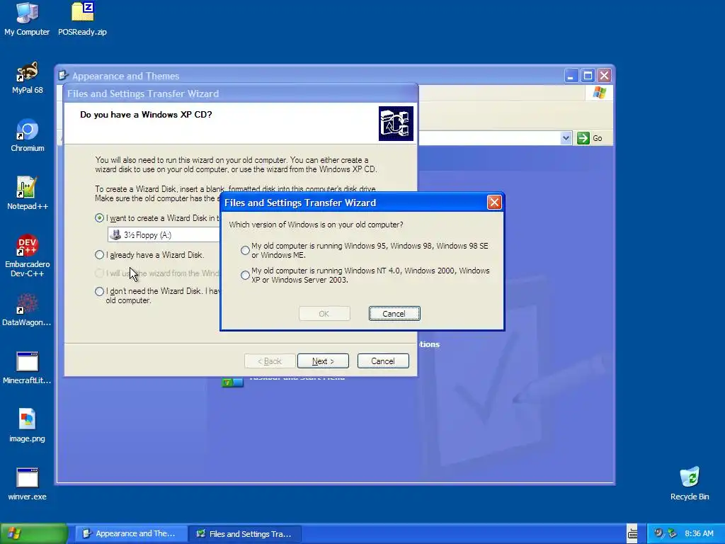This screenshot has height=544, width=725.
Task: Select 'I don't need the Wizard Disk' option
Action: pyautogui.click(x=99, y=291)
